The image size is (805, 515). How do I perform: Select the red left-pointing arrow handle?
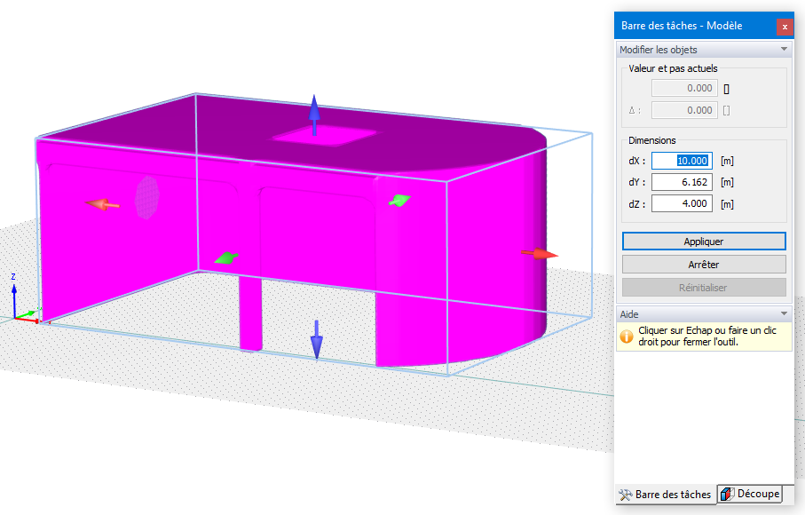(x=102, y=204)
